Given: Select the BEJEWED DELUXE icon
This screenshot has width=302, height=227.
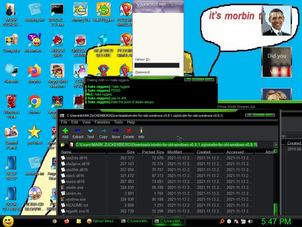Looking at the screenshot, I should (104, 45).
